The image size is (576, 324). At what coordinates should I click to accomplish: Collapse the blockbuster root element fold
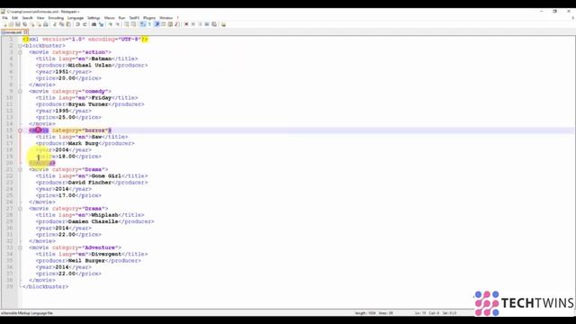tap(20, 46)
